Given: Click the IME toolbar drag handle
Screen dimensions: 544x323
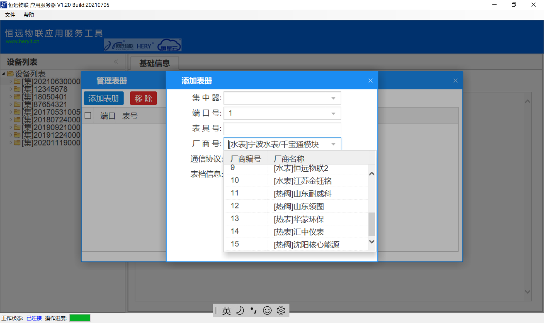Looking at the screenshot, I should pos(216,310).
